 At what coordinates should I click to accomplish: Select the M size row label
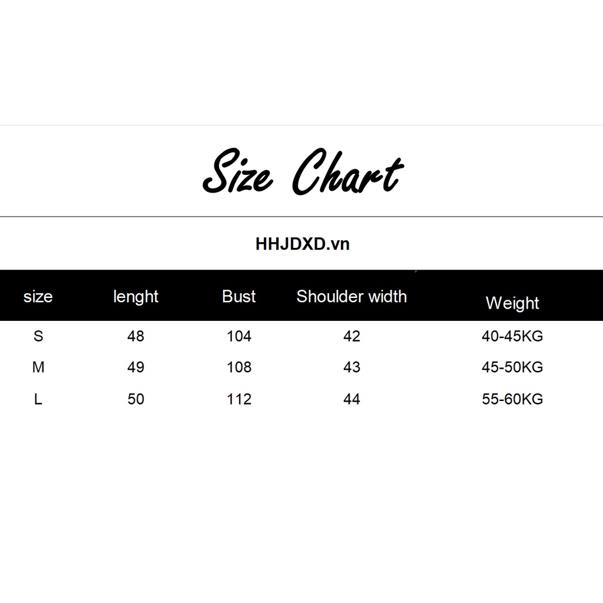[x=38, y=367]
